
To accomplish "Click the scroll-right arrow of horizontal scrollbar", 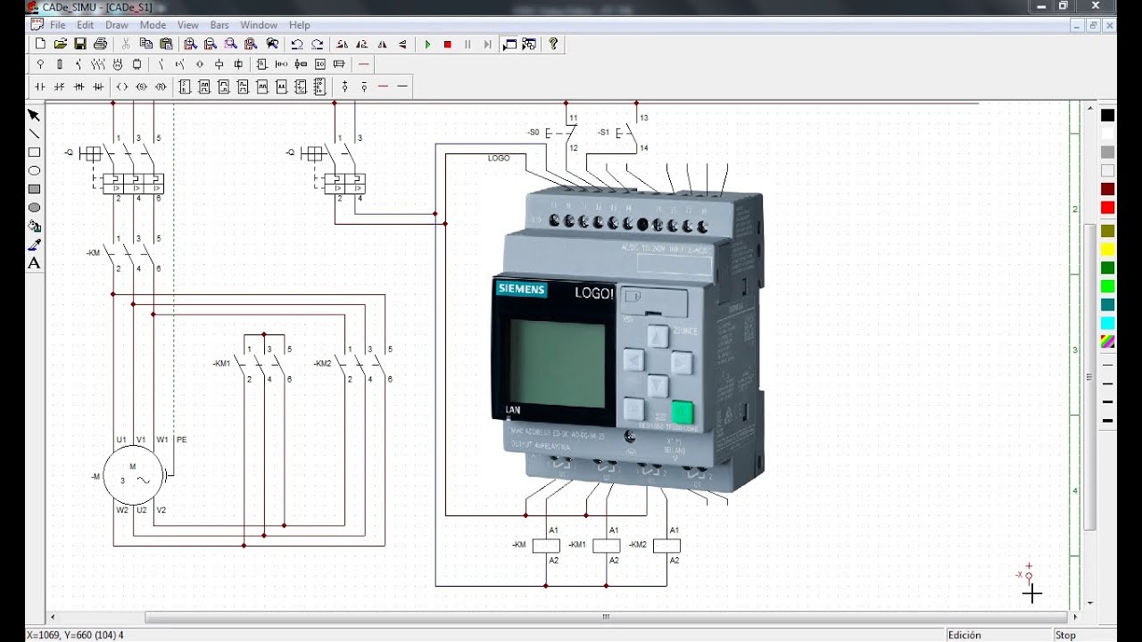I will point(1075,617).
